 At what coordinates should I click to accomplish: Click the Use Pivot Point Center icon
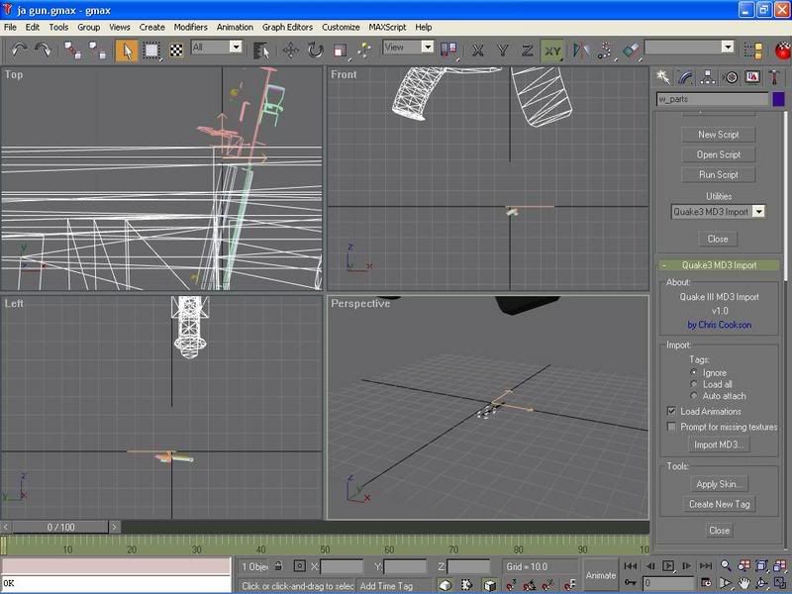point(448,49)
